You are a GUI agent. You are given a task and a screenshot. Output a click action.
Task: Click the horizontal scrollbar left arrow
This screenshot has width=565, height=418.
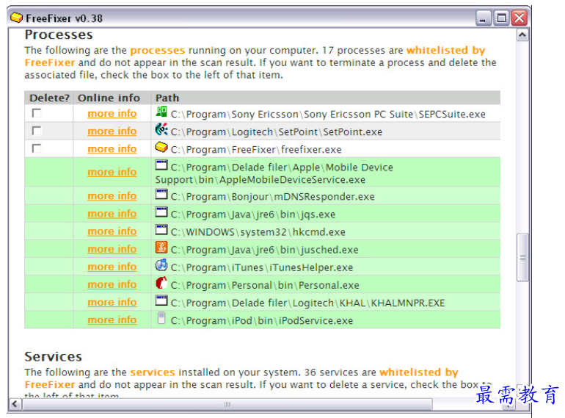point(15,404)
